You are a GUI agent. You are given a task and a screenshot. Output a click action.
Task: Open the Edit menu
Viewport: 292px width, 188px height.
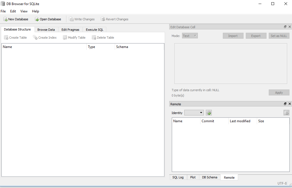tap(13, 11)
